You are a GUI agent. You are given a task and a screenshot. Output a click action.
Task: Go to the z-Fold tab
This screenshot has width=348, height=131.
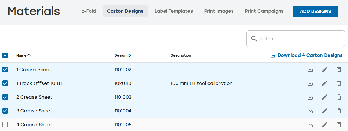tap(89, 11)
